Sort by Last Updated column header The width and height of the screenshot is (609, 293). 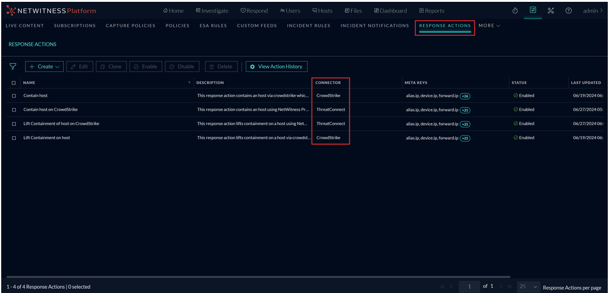(x=586, y=83)
